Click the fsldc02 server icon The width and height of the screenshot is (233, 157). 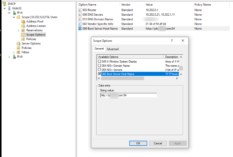point(9,8)
